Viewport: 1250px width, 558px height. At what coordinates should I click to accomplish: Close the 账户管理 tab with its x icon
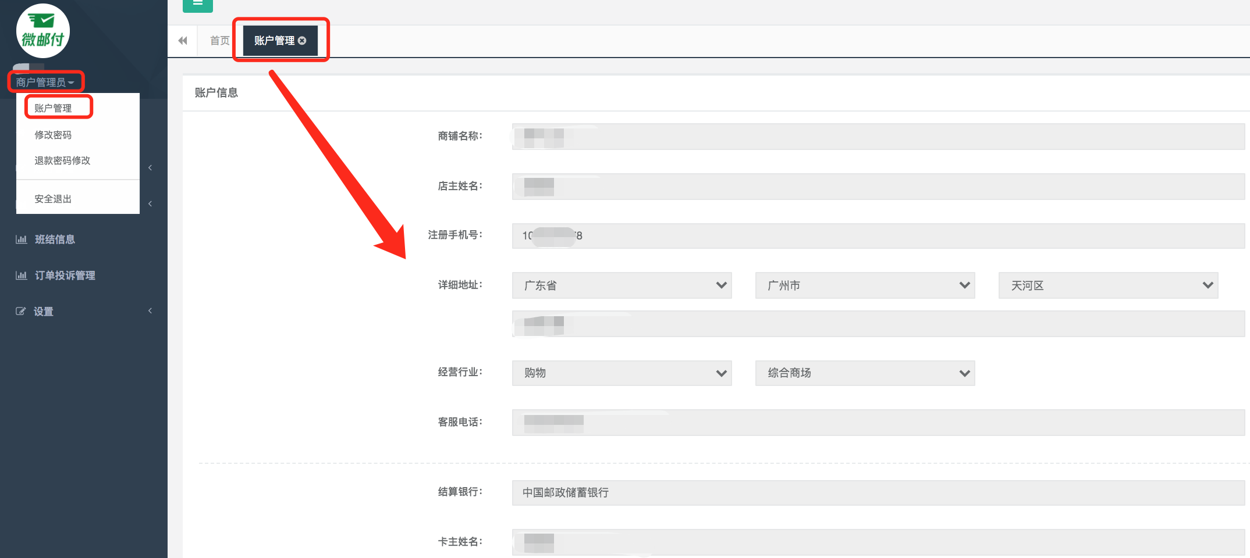[302, 41]
